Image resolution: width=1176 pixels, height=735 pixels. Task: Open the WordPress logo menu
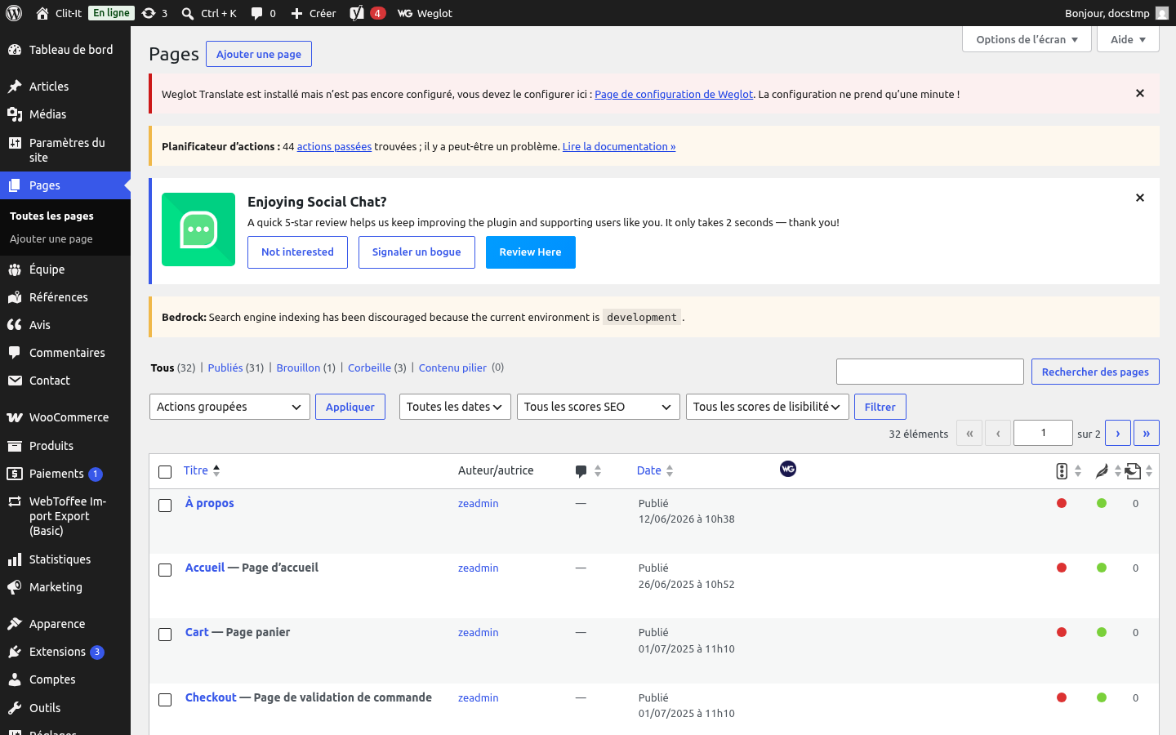[14, 13]
